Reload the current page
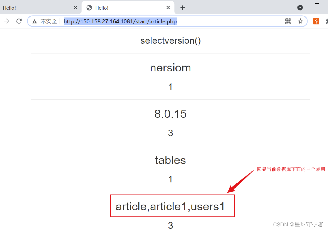The height and width of the screenshot is (230, 328). pos(19,21)
